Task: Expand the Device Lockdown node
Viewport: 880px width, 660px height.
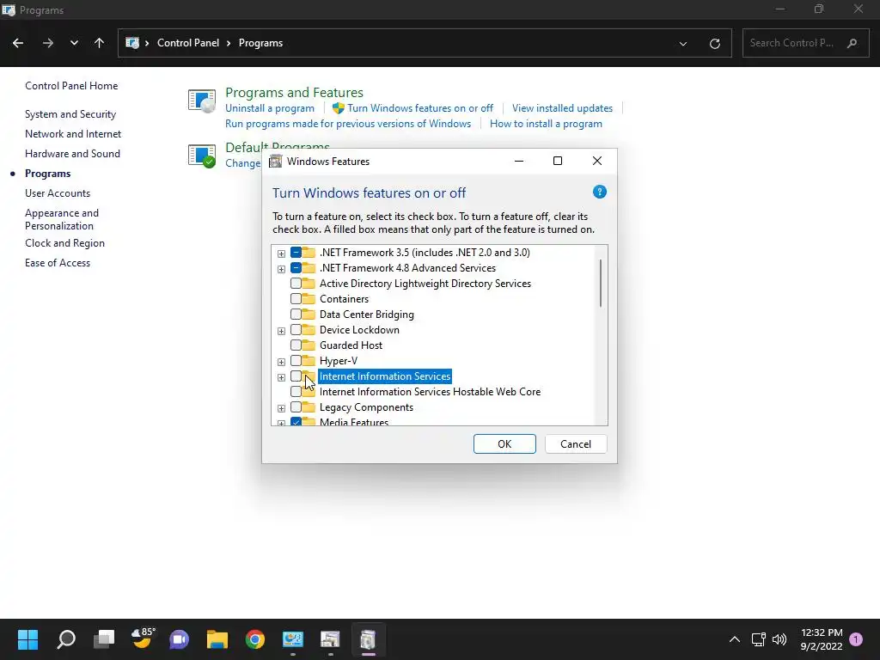Action: (281, 331)
